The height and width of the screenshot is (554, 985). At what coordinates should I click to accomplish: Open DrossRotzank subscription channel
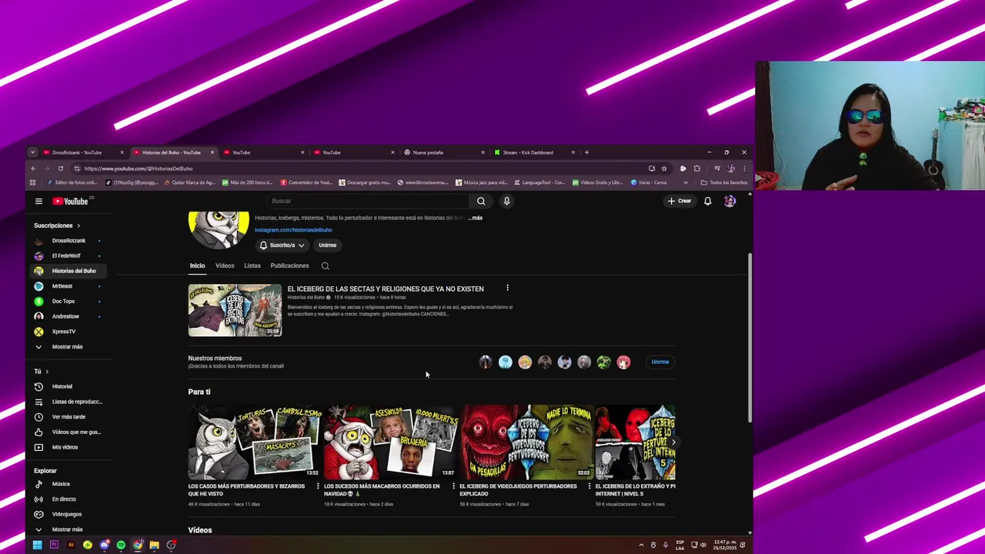[x=70, y=241]
